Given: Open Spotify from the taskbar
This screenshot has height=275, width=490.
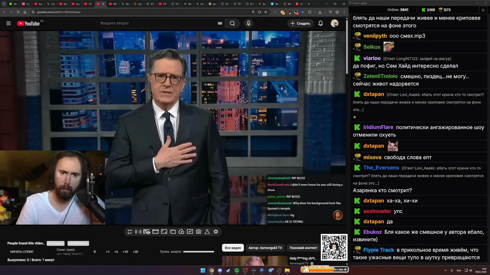Looking at the screenshot, I should coord(237,270).
